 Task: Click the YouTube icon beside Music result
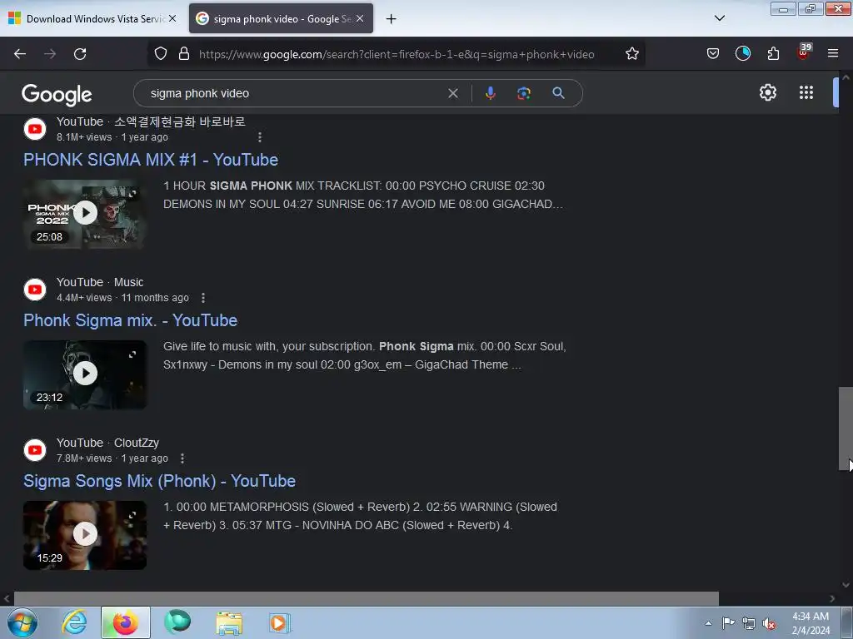35,289
